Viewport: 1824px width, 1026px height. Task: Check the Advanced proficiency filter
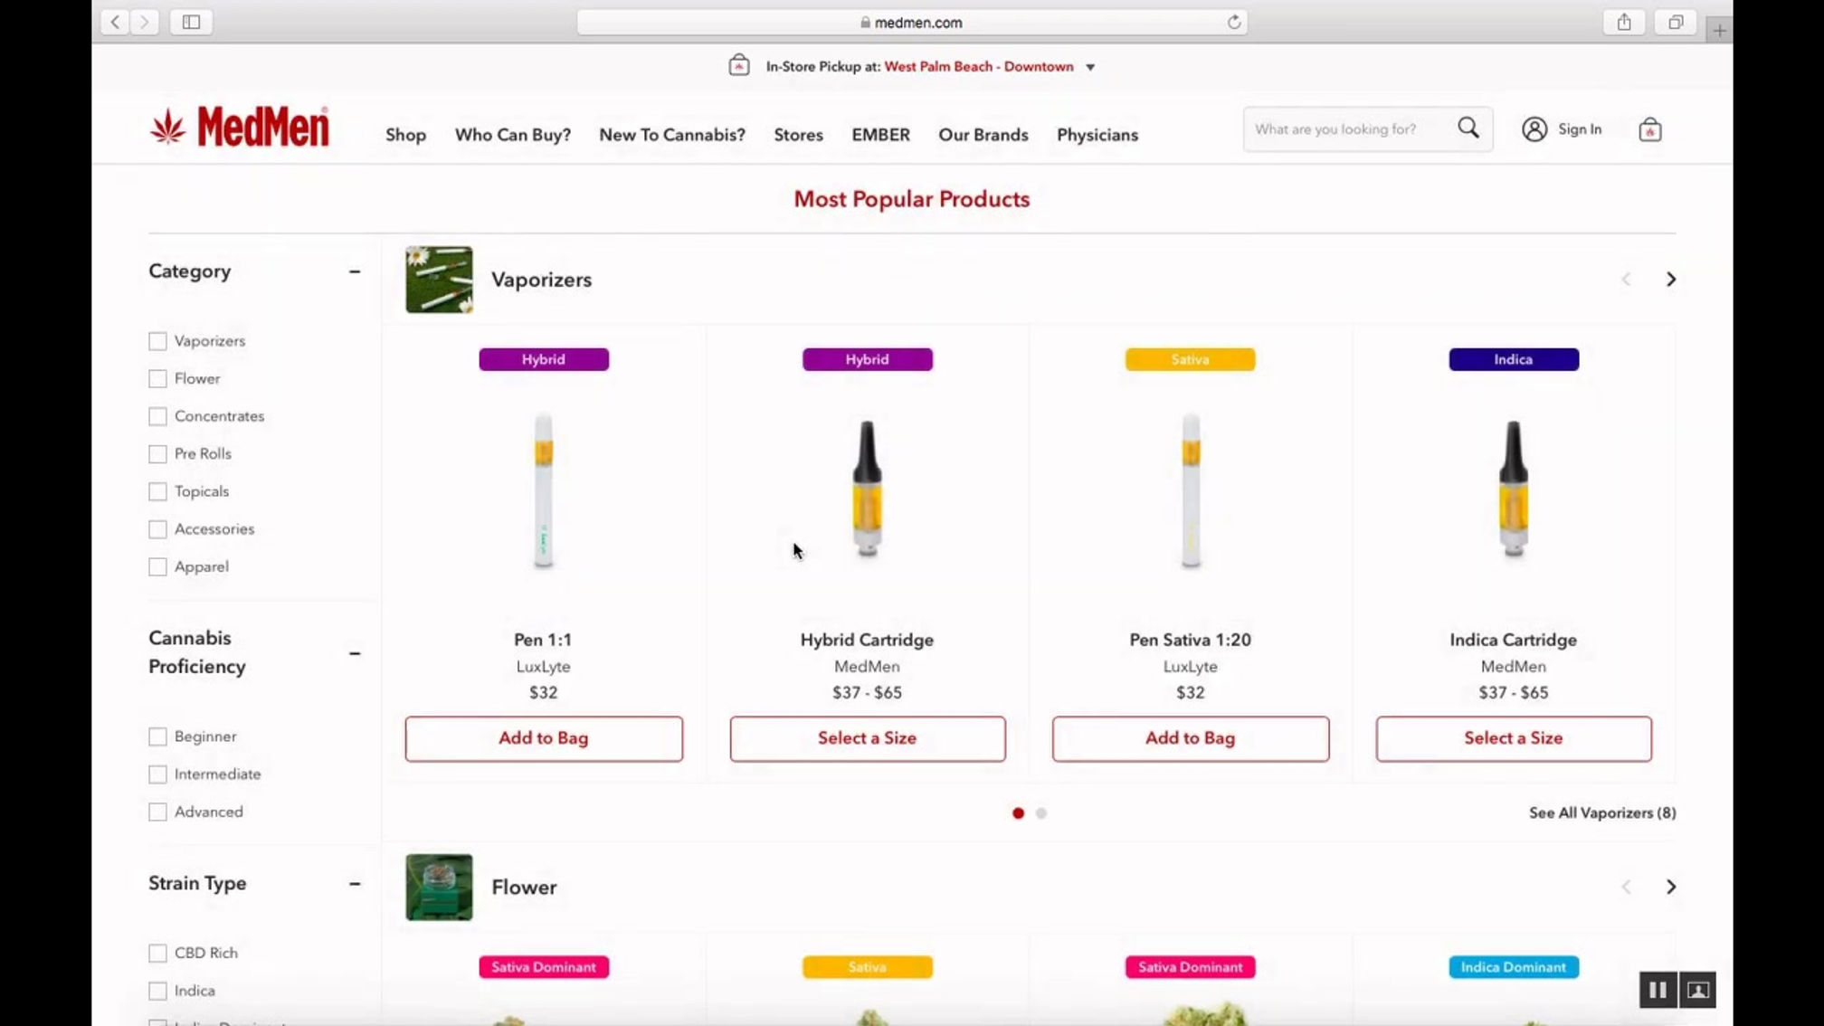[157, 812]
